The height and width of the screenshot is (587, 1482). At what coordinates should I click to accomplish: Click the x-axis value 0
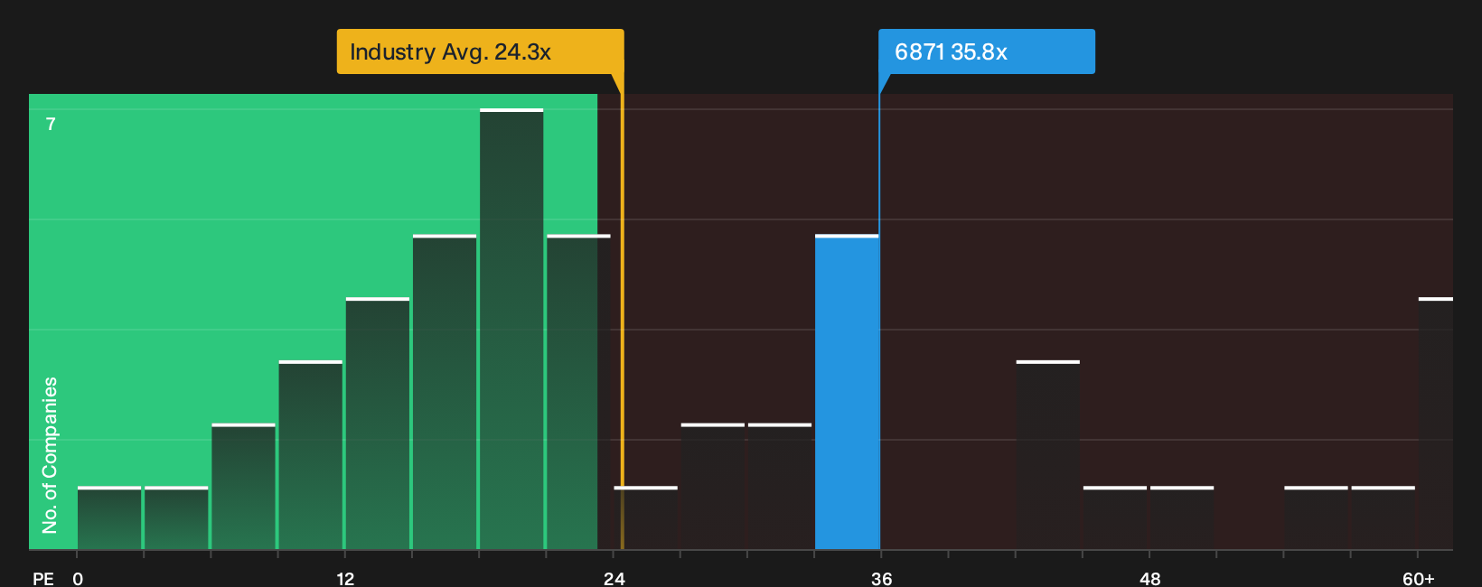coord(78,578)
